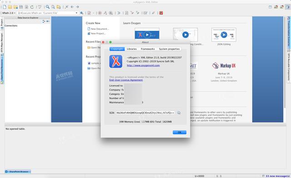The image size is (291, 178).
Task: Switch to XQuery Debugger perspective icon
Action: coord(282,7)
